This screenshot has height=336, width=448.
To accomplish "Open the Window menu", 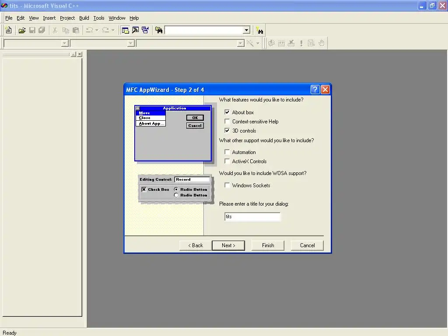I will tap(117, 18).
